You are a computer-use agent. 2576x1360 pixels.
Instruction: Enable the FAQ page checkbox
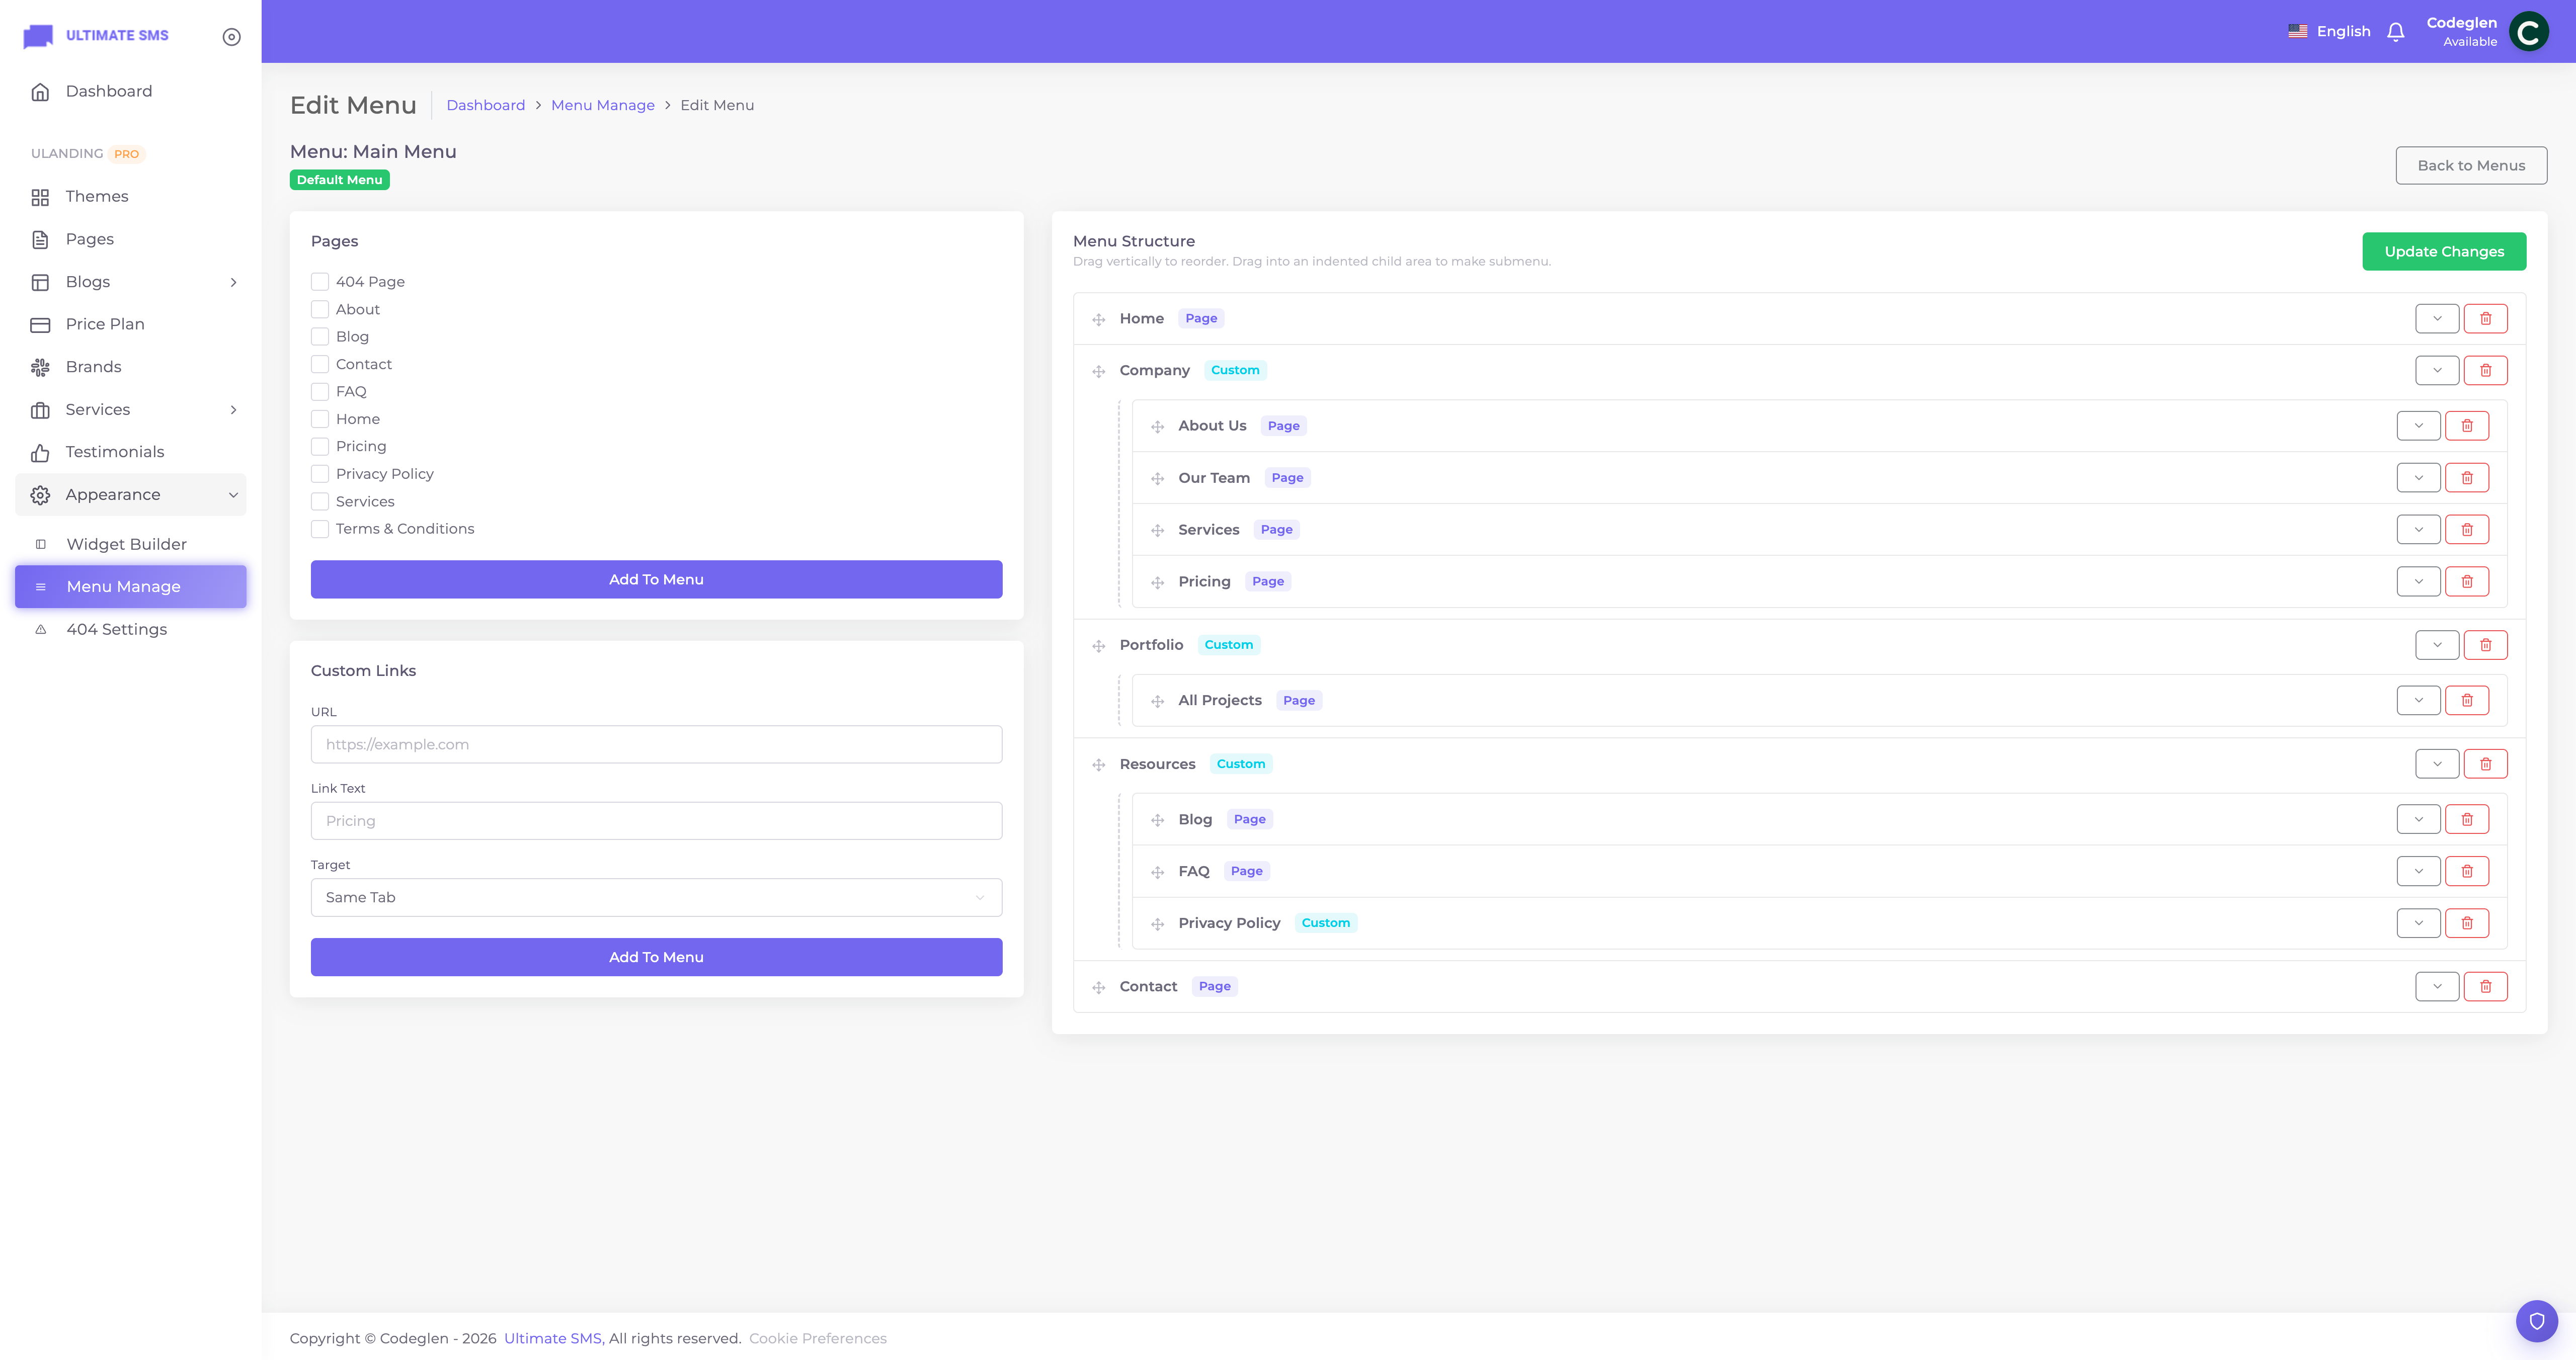(x=320, y=392)
